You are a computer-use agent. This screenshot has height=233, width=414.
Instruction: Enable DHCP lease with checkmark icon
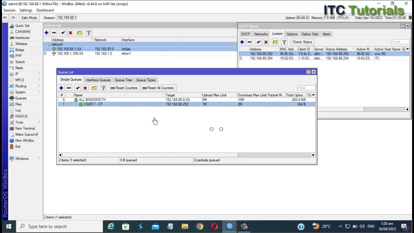coord(258,42)
